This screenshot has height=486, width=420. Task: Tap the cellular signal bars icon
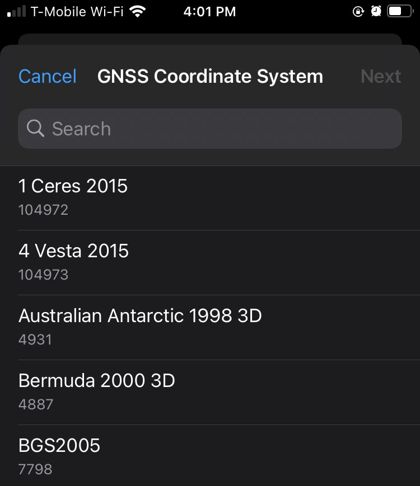tap(16, 11)
